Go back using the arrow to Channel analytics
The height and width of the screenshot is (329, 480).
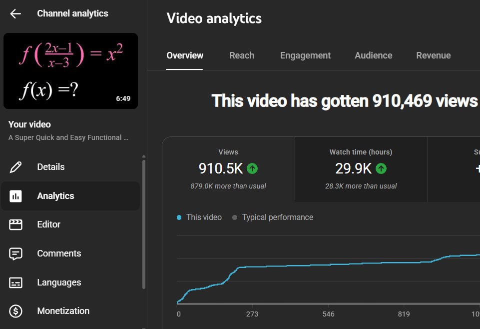coord(15,13)
